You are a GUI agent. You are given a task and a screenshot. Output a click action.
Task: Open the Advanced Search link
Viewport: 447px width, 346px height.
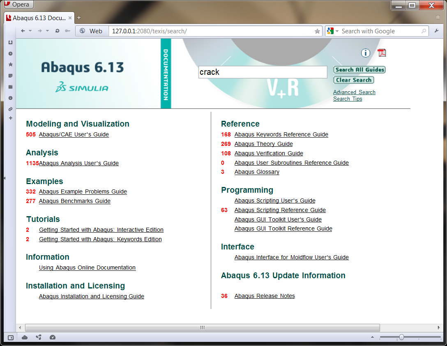(x=354, y=92)
